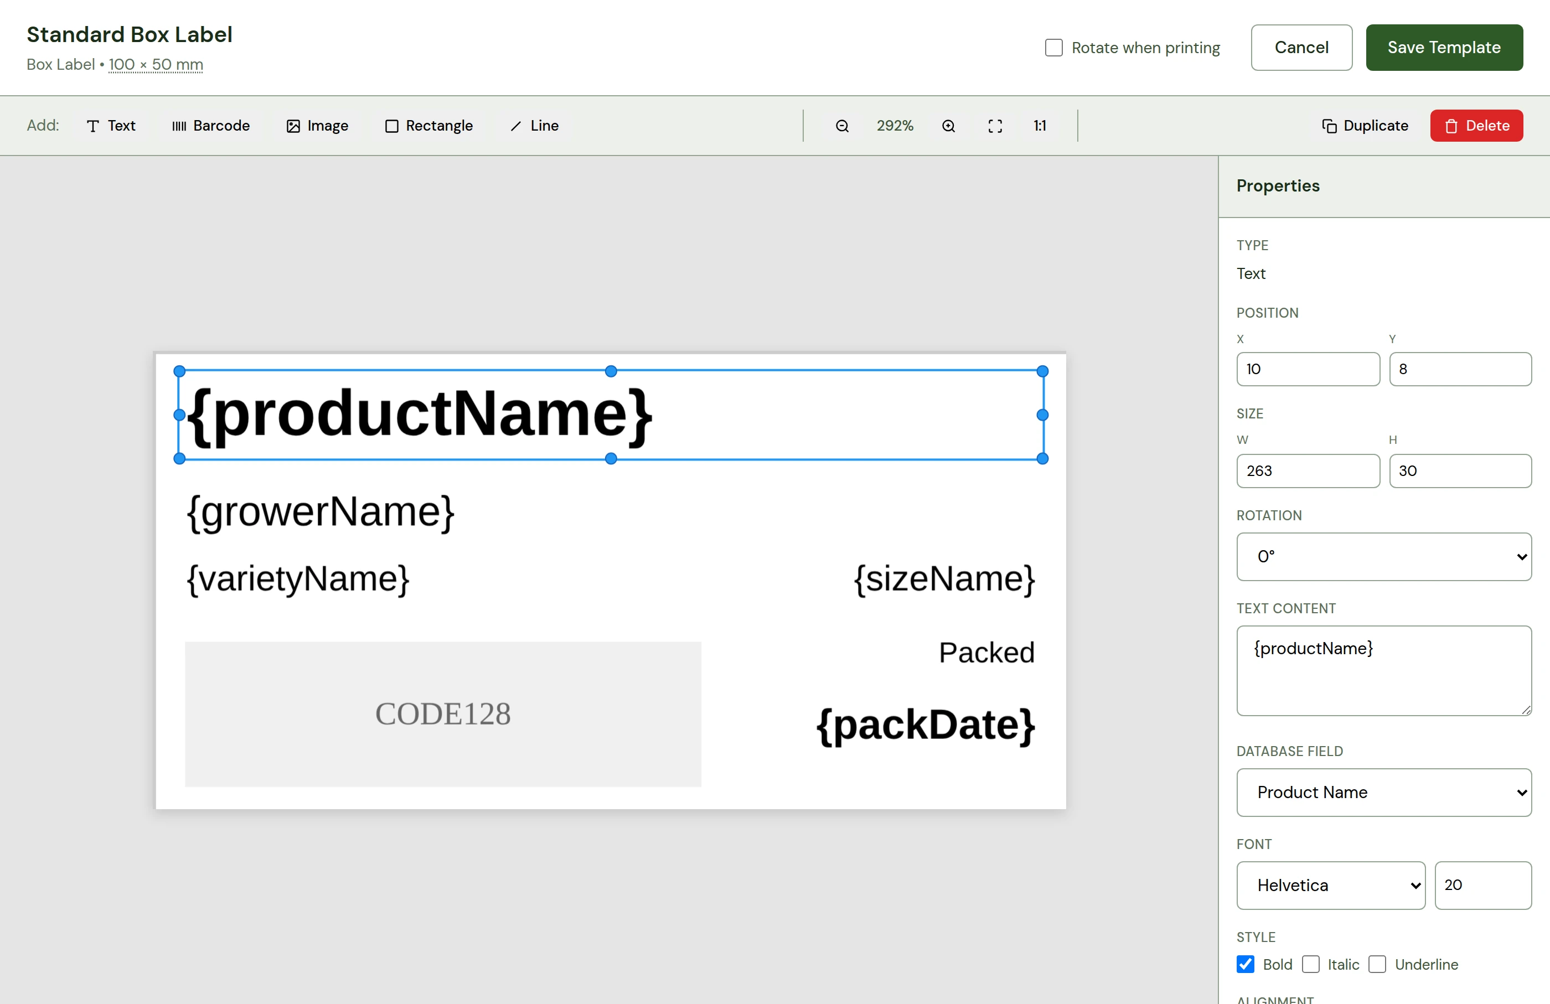Open the 100 × 50 mm size link
This screenshot has width=1550, height=1004.
(156, 64)
